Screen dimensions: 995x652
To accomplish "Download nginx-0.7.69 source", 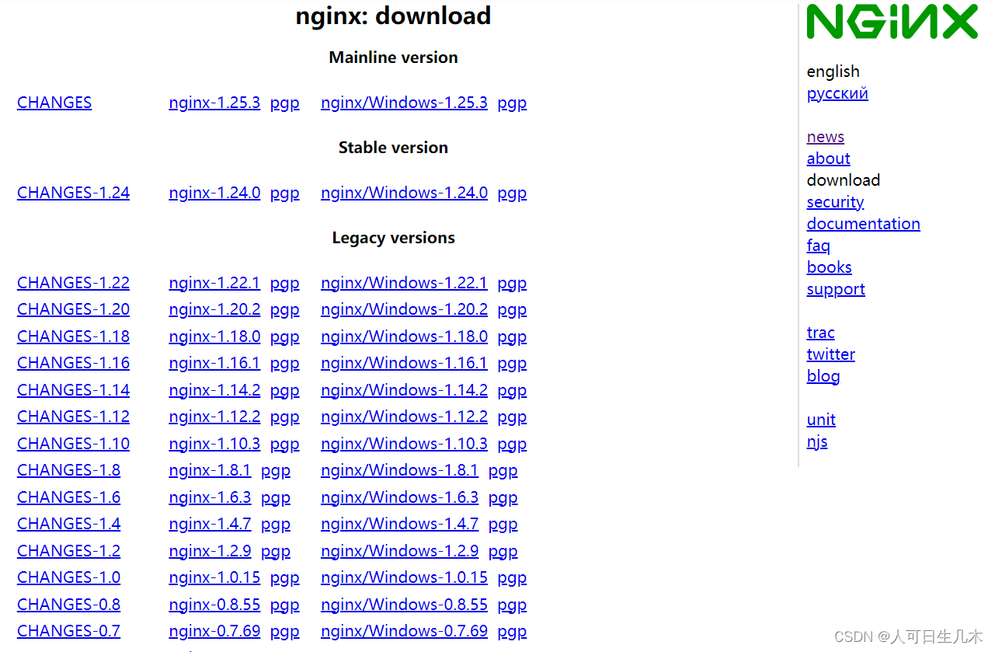I will click(x=214, y=631).
